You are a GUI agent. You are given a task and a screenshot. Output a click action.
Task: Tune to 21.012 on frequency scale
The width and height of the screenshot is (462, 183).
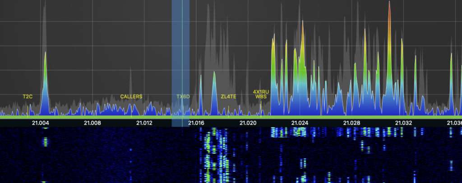tap(144, 123)
